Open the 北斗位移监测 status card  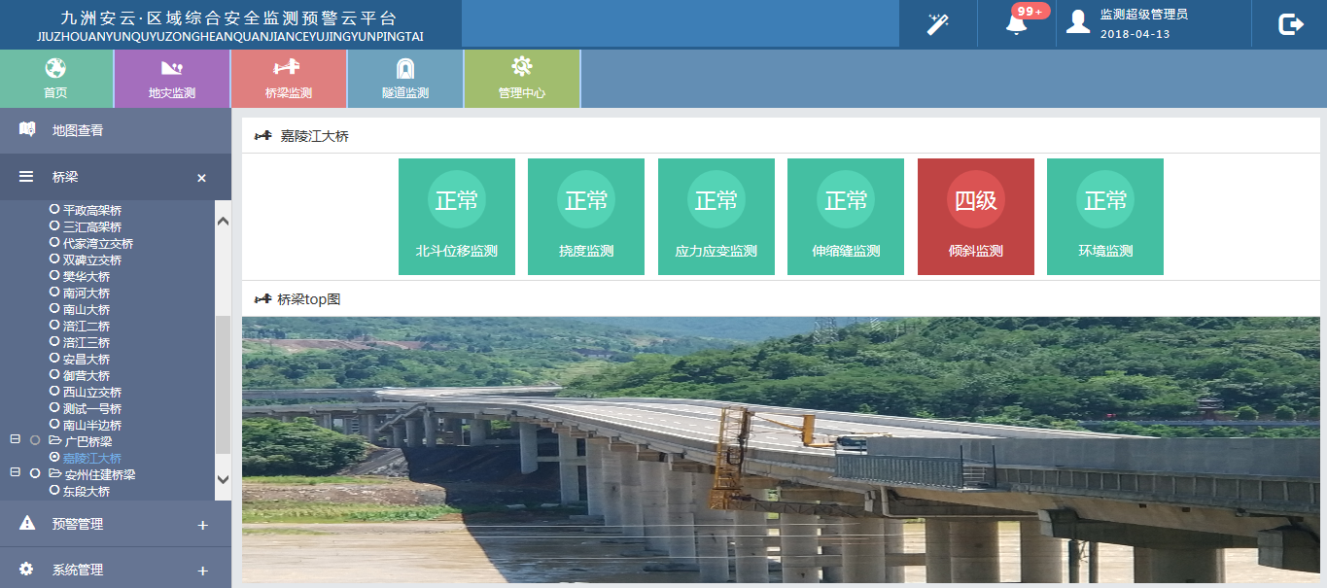pos(457,217)
